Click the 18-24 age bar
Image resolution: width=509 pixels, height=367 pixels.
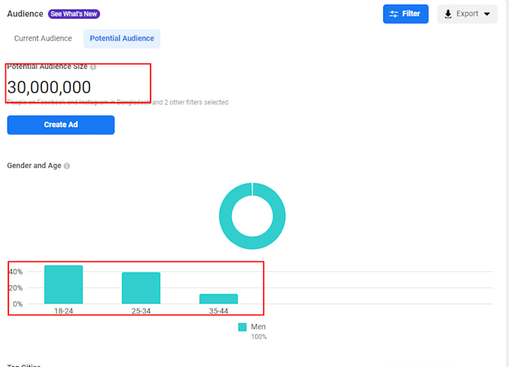click(x=64, y=285)
